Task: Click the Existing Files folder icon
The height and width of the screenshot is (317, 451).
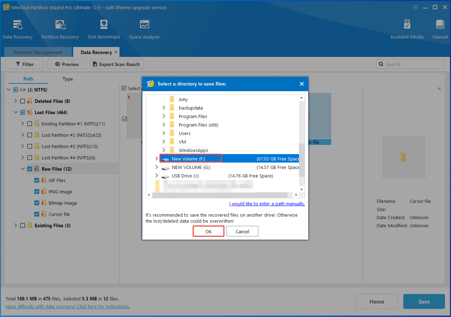Action: point(30,225)
